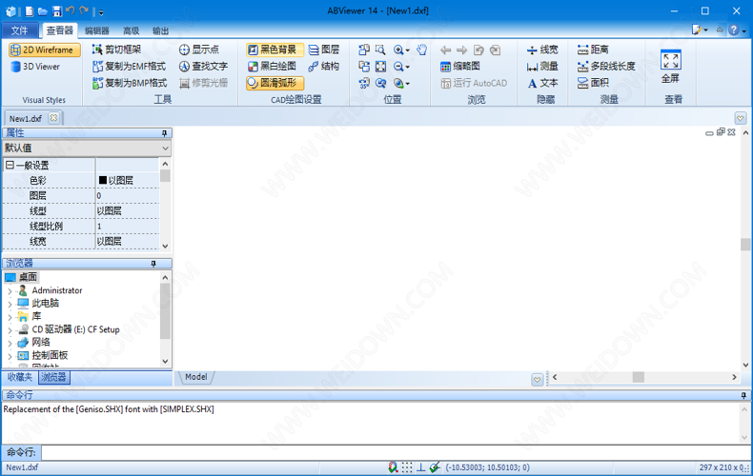
Task: Toggle the 圆滑弧形 smooth arcs option
Action: pyautogui.click(x=275, y=83)
